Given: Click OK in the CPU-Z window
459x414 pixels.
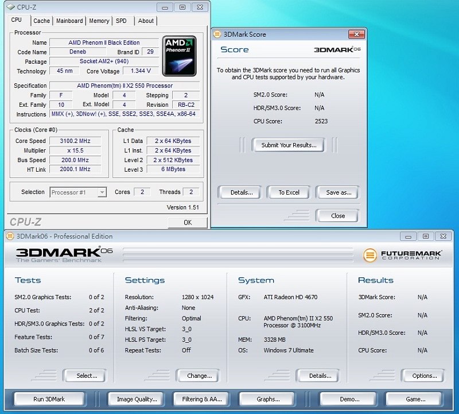Looking at the screenshot, I should click(188, 222).
